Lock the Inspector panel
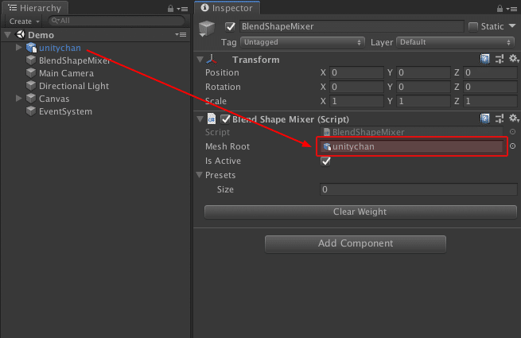The height and width of the screenshot is (338, 521). click(500, 9)
